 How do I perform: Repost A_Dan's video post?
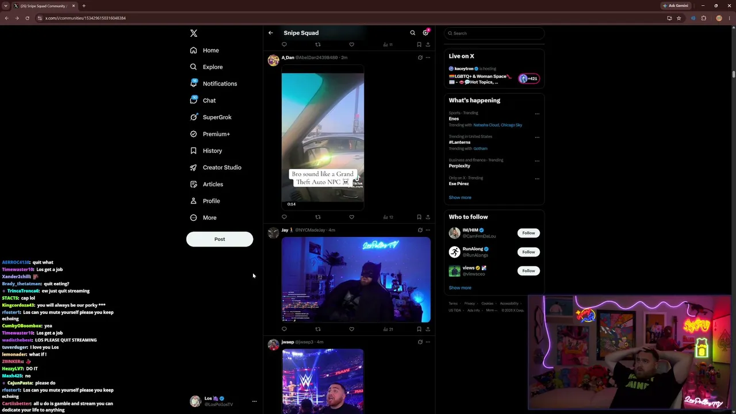(318, 217)
